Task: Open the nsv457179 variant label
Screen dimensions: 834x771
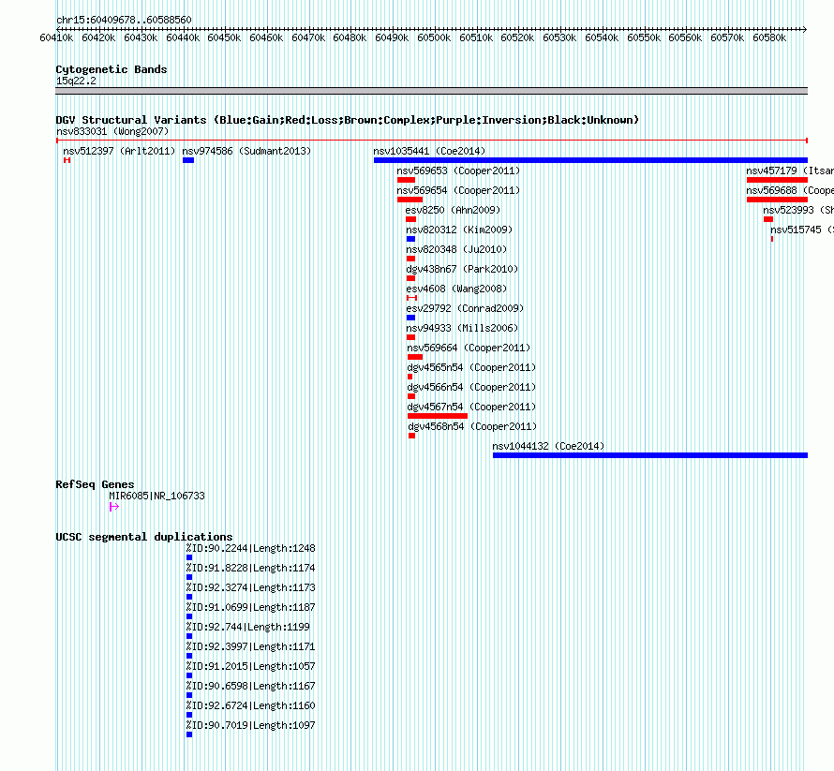Action: 789,171
